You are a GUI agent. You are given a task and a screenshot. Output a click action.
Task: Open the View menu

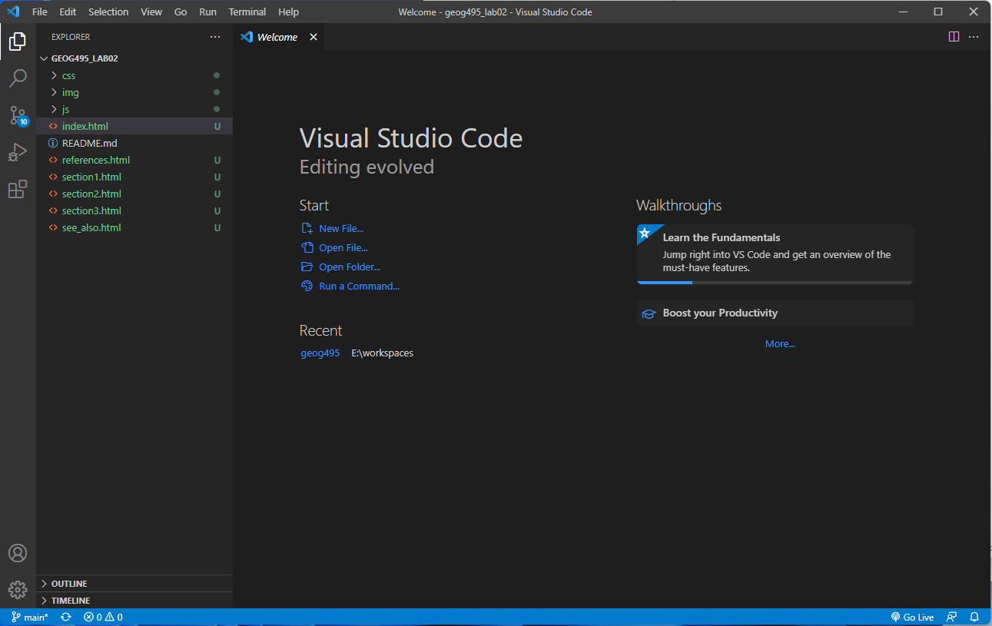(151, 12)
